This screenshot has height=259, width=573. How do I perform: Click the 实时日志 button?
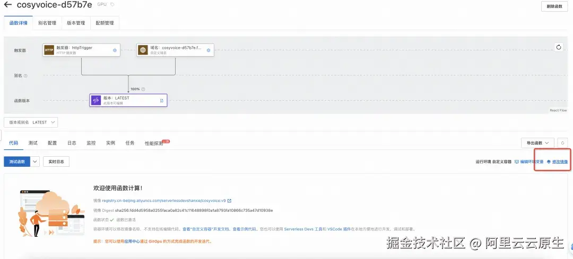click(x=56, y=162)
